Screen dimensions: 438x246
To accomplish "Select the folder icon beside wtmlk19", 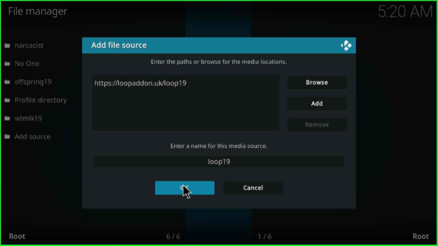I will (x=7, y=118).
